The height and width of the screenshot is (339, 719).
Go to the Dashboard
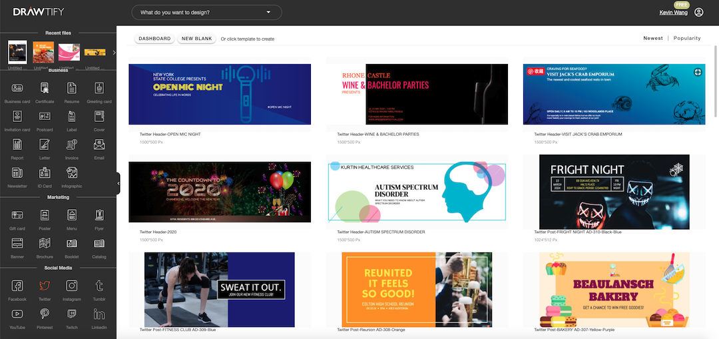(x=154, y=39)
